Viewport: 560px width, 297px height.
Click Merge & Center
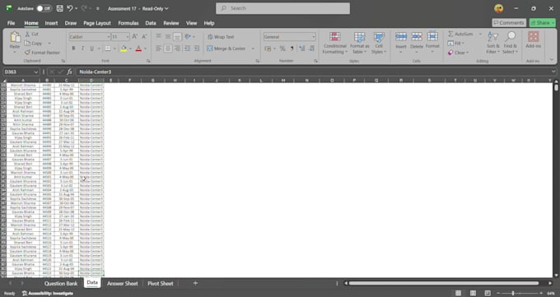pos(226,49)
